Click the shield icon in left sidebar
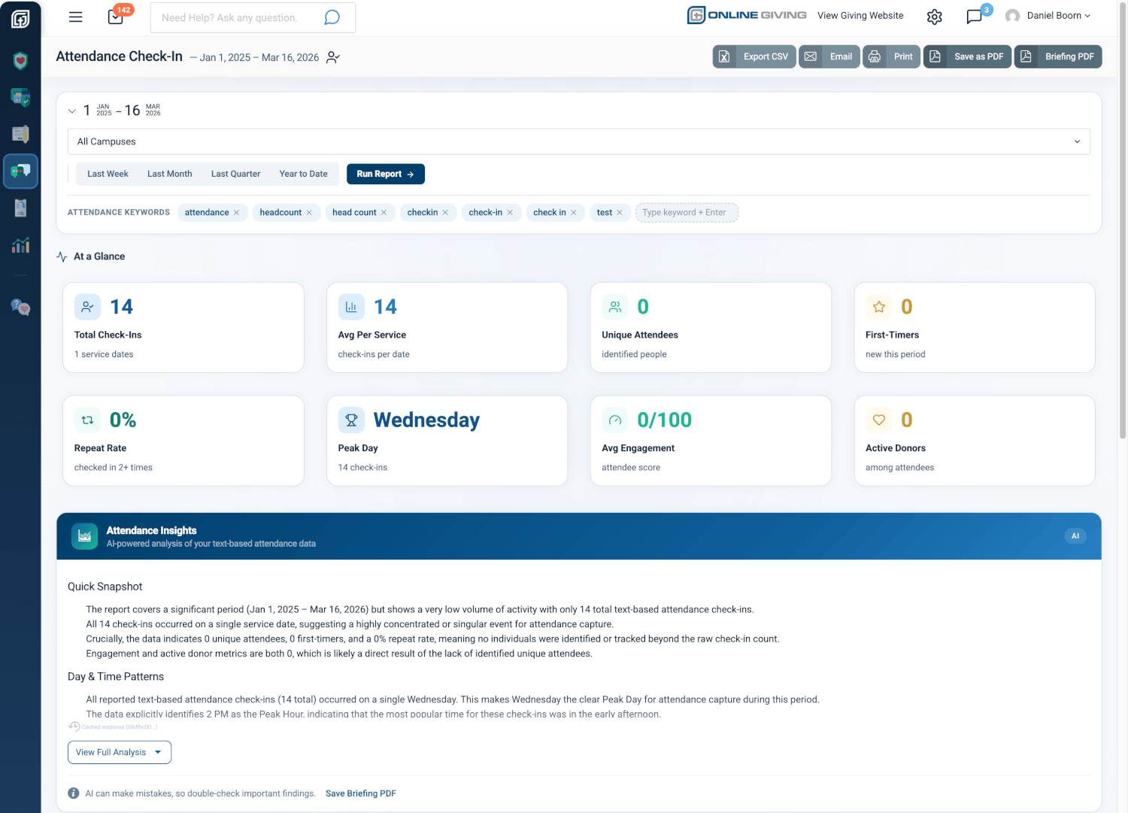 tap(20, 61)
